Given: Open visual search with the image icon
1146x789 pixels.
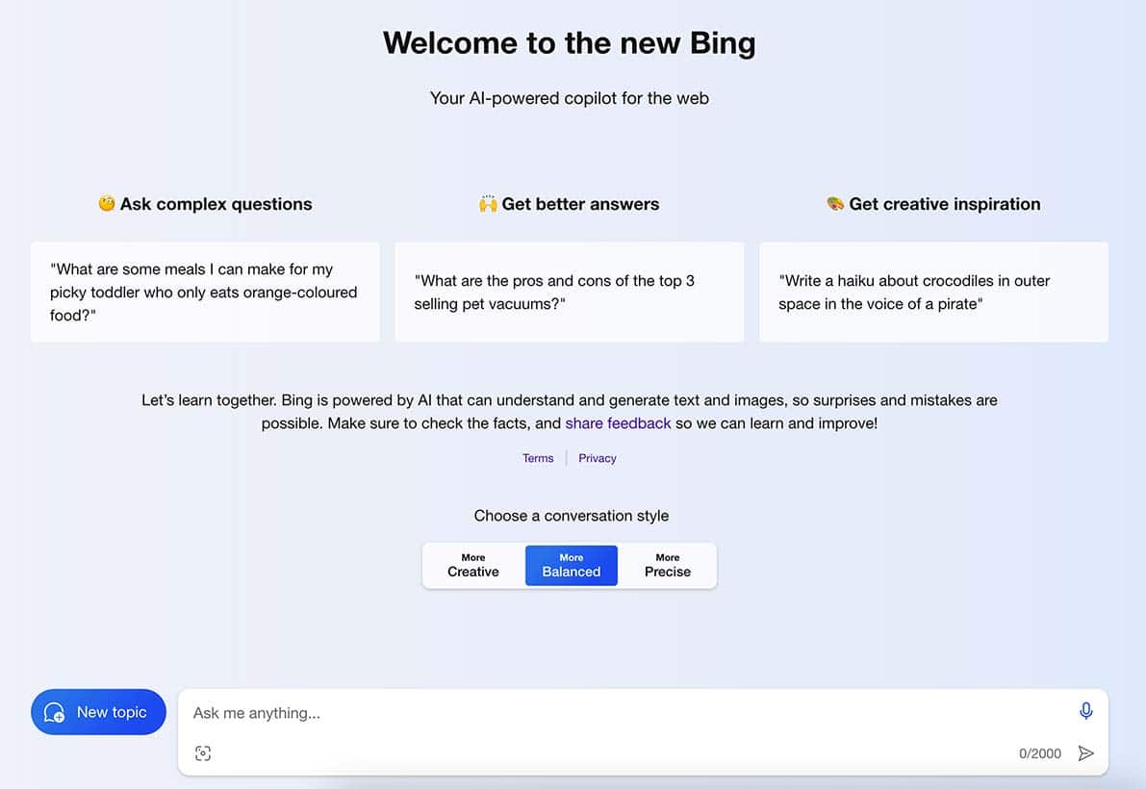Looking at the screenshot, I should pos(203,753).
